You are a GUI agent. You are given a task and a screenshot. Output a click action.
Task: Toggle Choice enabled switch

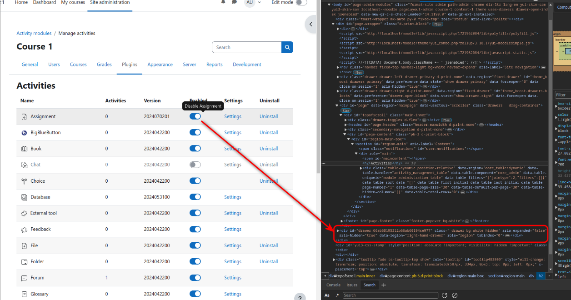tap(195, 180)
